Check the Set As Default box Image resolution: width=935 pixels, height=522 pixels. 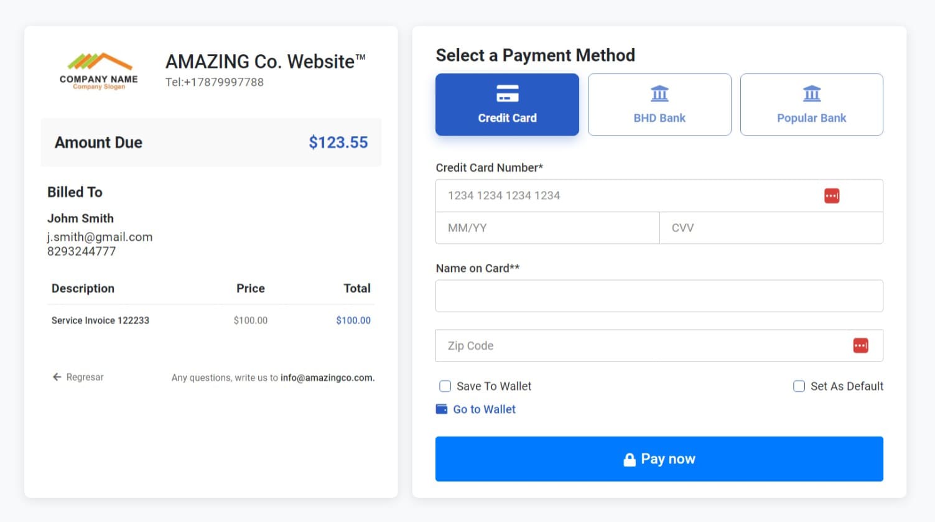799,386
